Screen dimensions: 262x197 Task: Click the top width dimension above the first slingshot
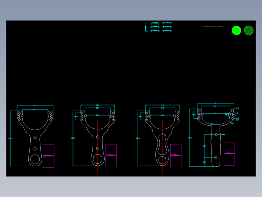tap(35, 106)
